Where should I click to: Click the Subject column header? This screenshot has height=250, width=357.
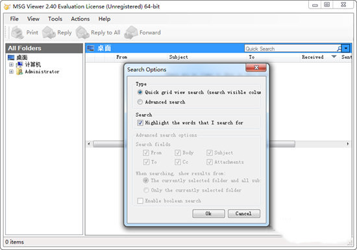pyautogui.click(x=178, y=57)
